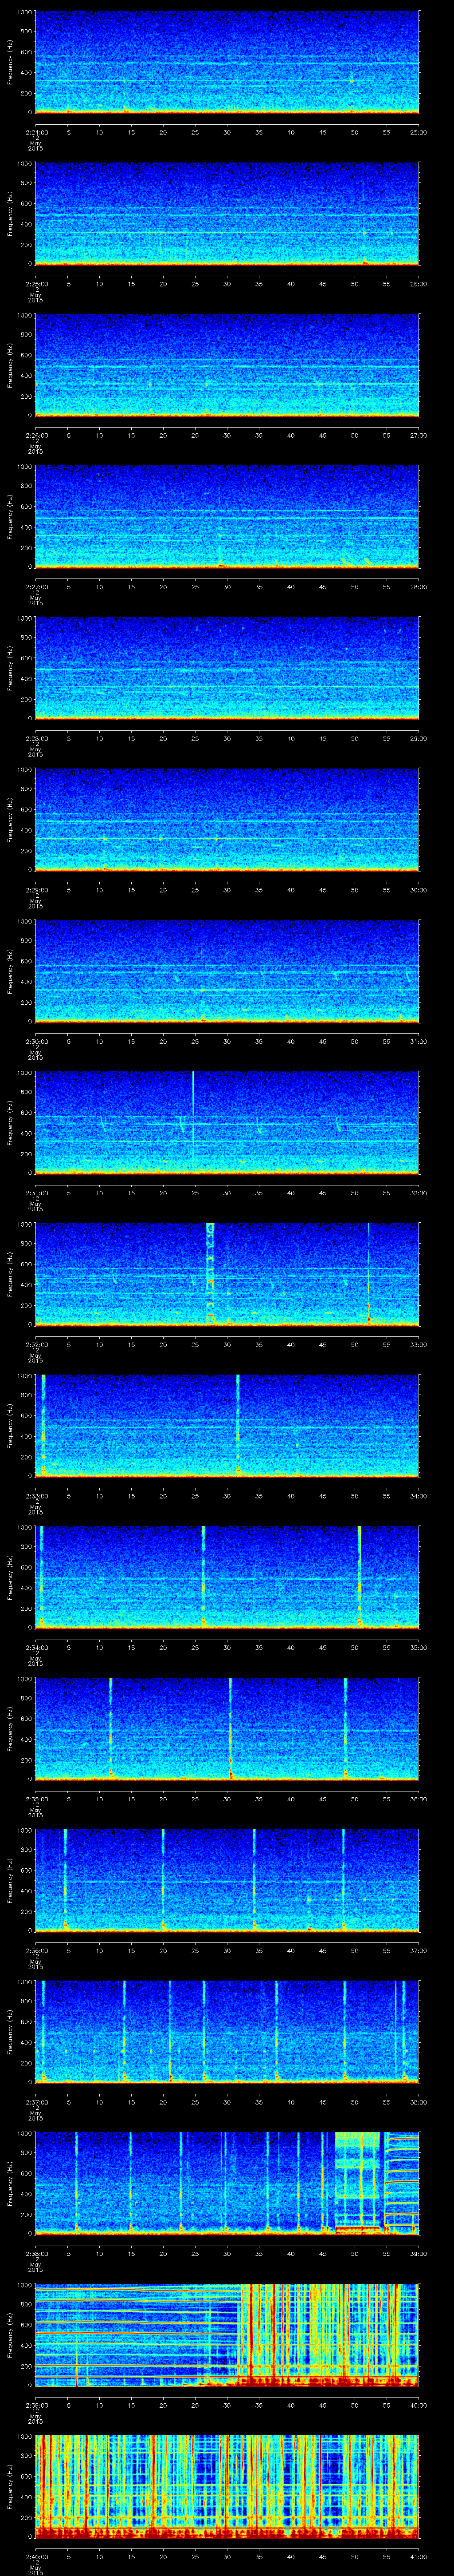This screenshot has height=2576, width=454.
Task: Click the 45 tick below 2:37:00 spectrogram
Action: coord(322,2101)
